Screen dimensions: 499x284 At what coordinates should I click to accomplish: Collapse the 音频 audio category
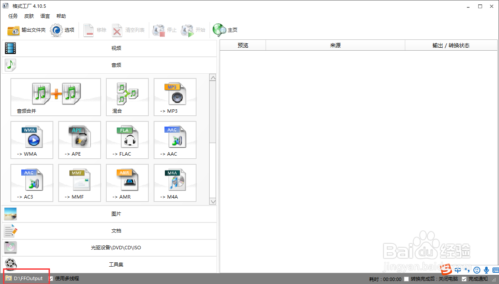[x=109, y=65]
